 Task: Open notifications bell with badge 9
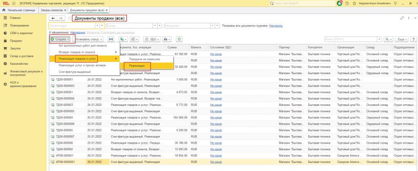[x=340, y=3]
